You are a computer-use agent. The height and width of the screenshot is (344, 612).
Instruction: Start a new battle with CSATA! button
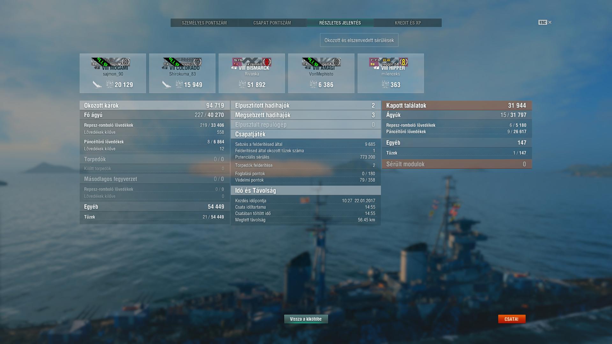[x=512, y=319]
